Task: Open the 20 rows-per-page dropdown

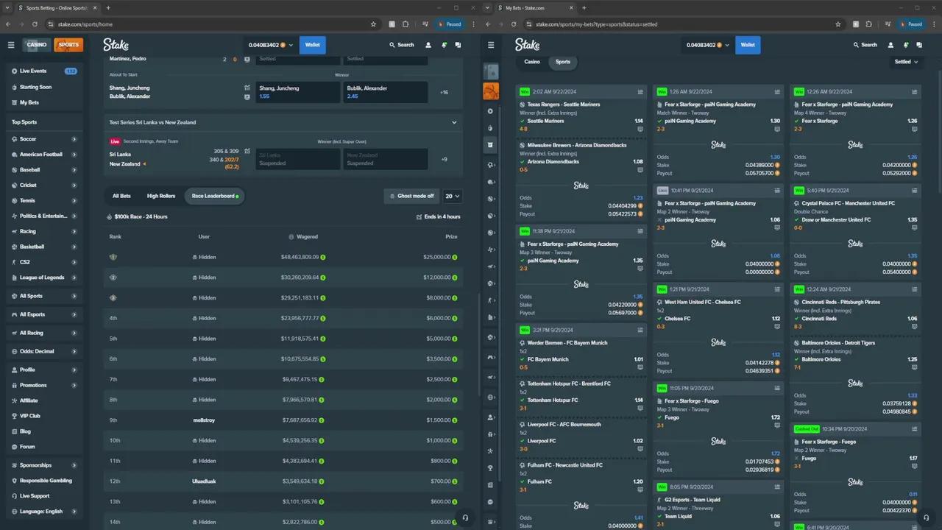Action: 452,196
